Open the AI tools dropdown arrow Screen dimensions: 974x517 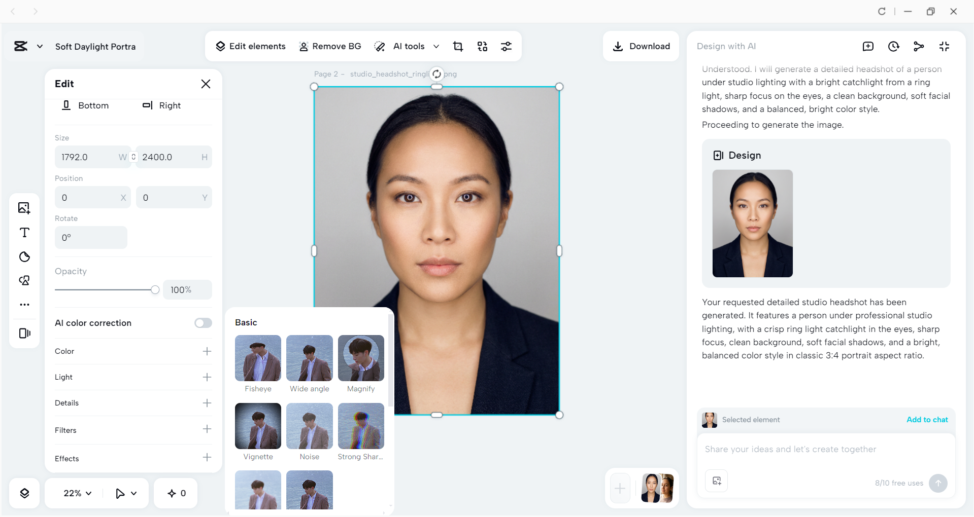tap(436, 46)
